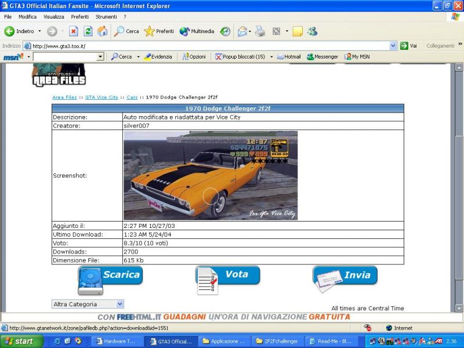Expand the Collegamenti toolbar chevron
The height and width of the screenshot is (348, 464).
(460, 44)
